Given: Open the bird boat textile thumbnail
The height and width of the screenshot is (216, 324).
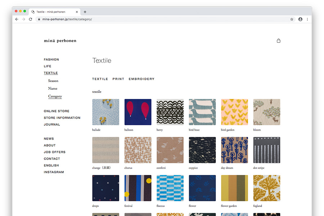Looking at the screenshot, I should click(x=202, y=112).
